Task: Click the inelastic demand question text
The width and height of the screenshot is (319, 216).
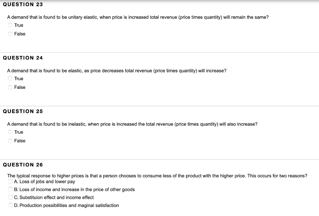Action: (132, 124)
